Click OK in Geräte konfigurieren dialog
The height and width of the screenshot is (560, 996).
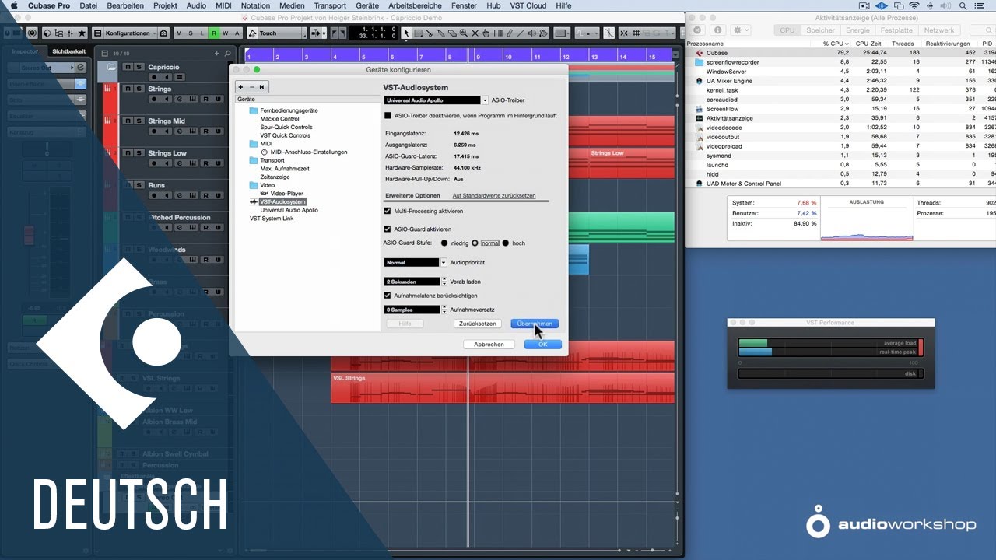pyautogui.click(x=542, y=345)
